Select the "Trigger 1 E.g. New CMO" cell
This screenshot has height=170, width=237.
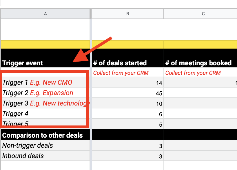pyautogui.click(x=37, y=83)
